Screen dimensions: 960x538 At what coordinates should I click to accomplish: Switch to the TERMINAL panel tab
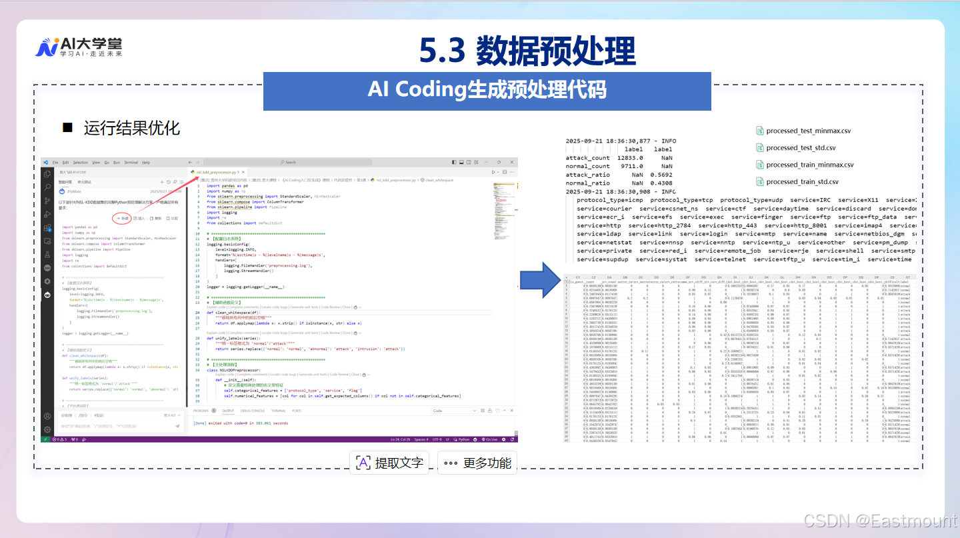pos(278,411)
